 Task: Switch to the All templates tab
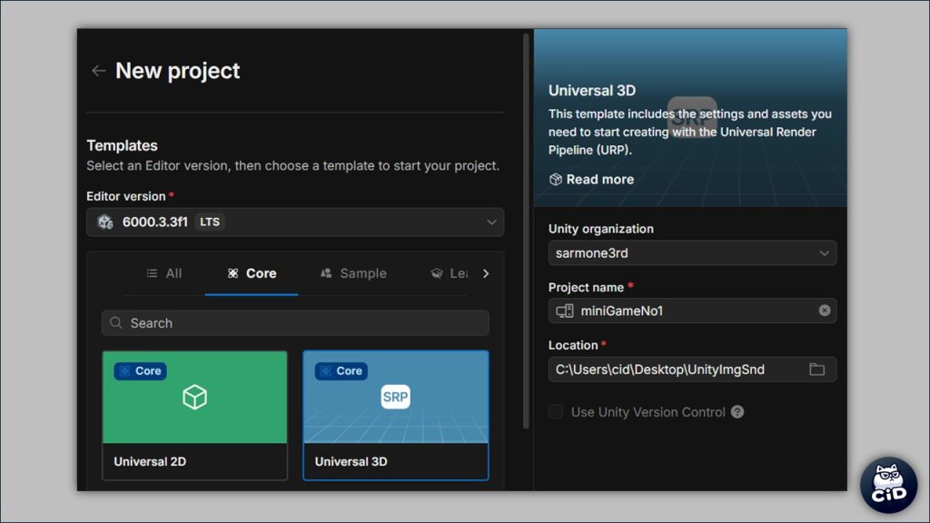point(164,273)
